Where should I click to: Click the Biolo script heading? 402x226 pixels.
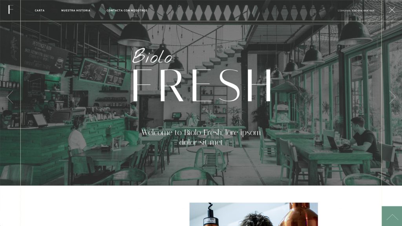(x=152, y=56)
